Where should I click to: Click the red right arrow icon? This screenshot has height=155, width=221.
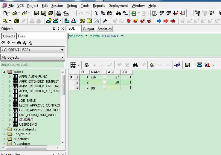(166, 21)
